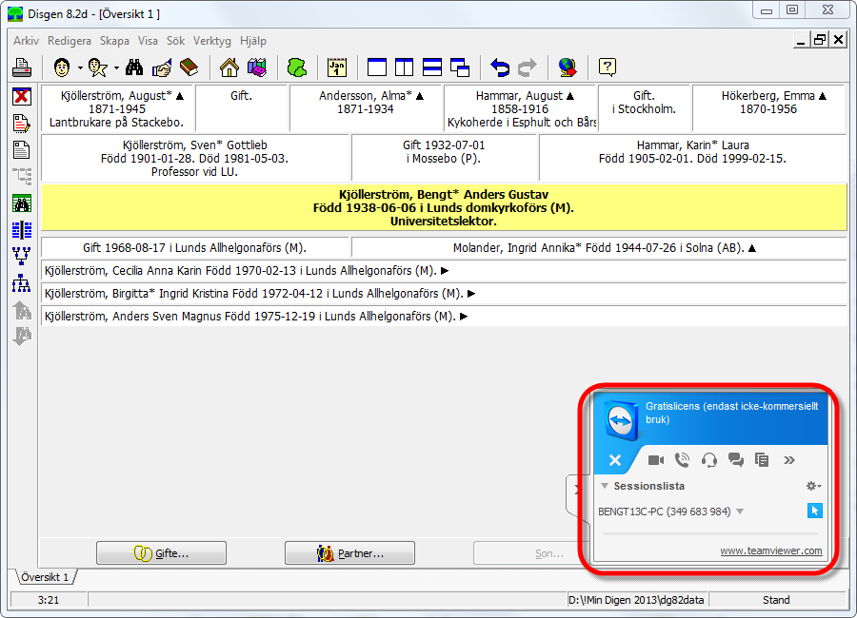This screenshot has height=618, width=857.
Task: Open dropdown arrow beside the face icon
Action: click(x=80, y=68)
